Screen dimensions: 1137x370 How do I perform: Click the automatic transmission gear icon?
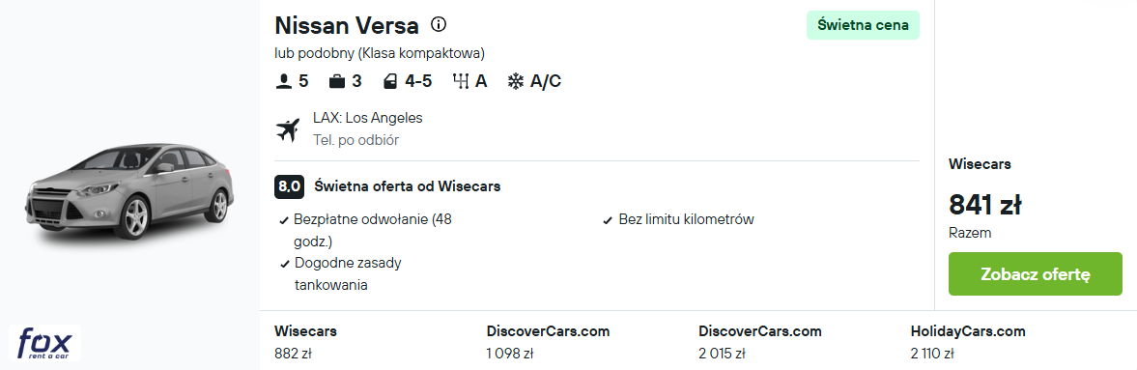click(461, 81)
